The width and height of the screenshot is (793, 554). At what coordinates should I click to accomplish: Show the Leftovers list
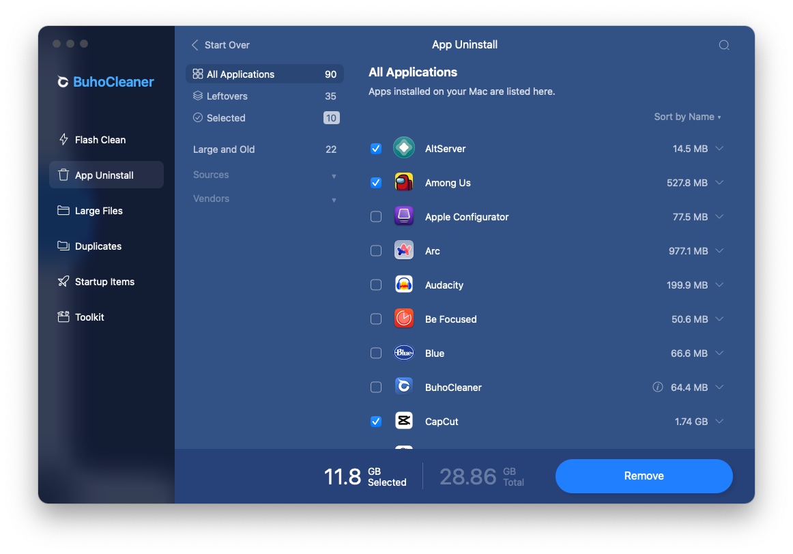tap(265, 96)
